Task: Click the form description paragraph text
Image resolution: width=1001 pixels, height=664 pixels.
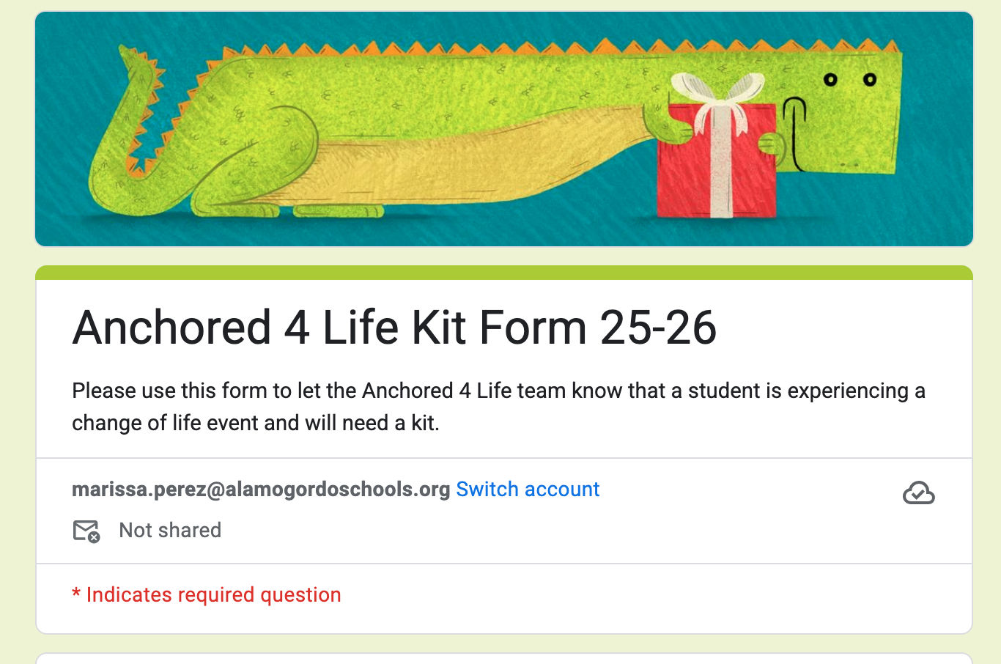Action: 498,407
